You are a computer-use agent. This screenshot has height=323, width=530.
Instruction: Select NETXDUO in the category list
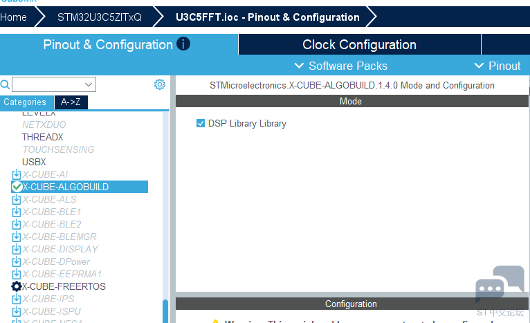(44, 124)
